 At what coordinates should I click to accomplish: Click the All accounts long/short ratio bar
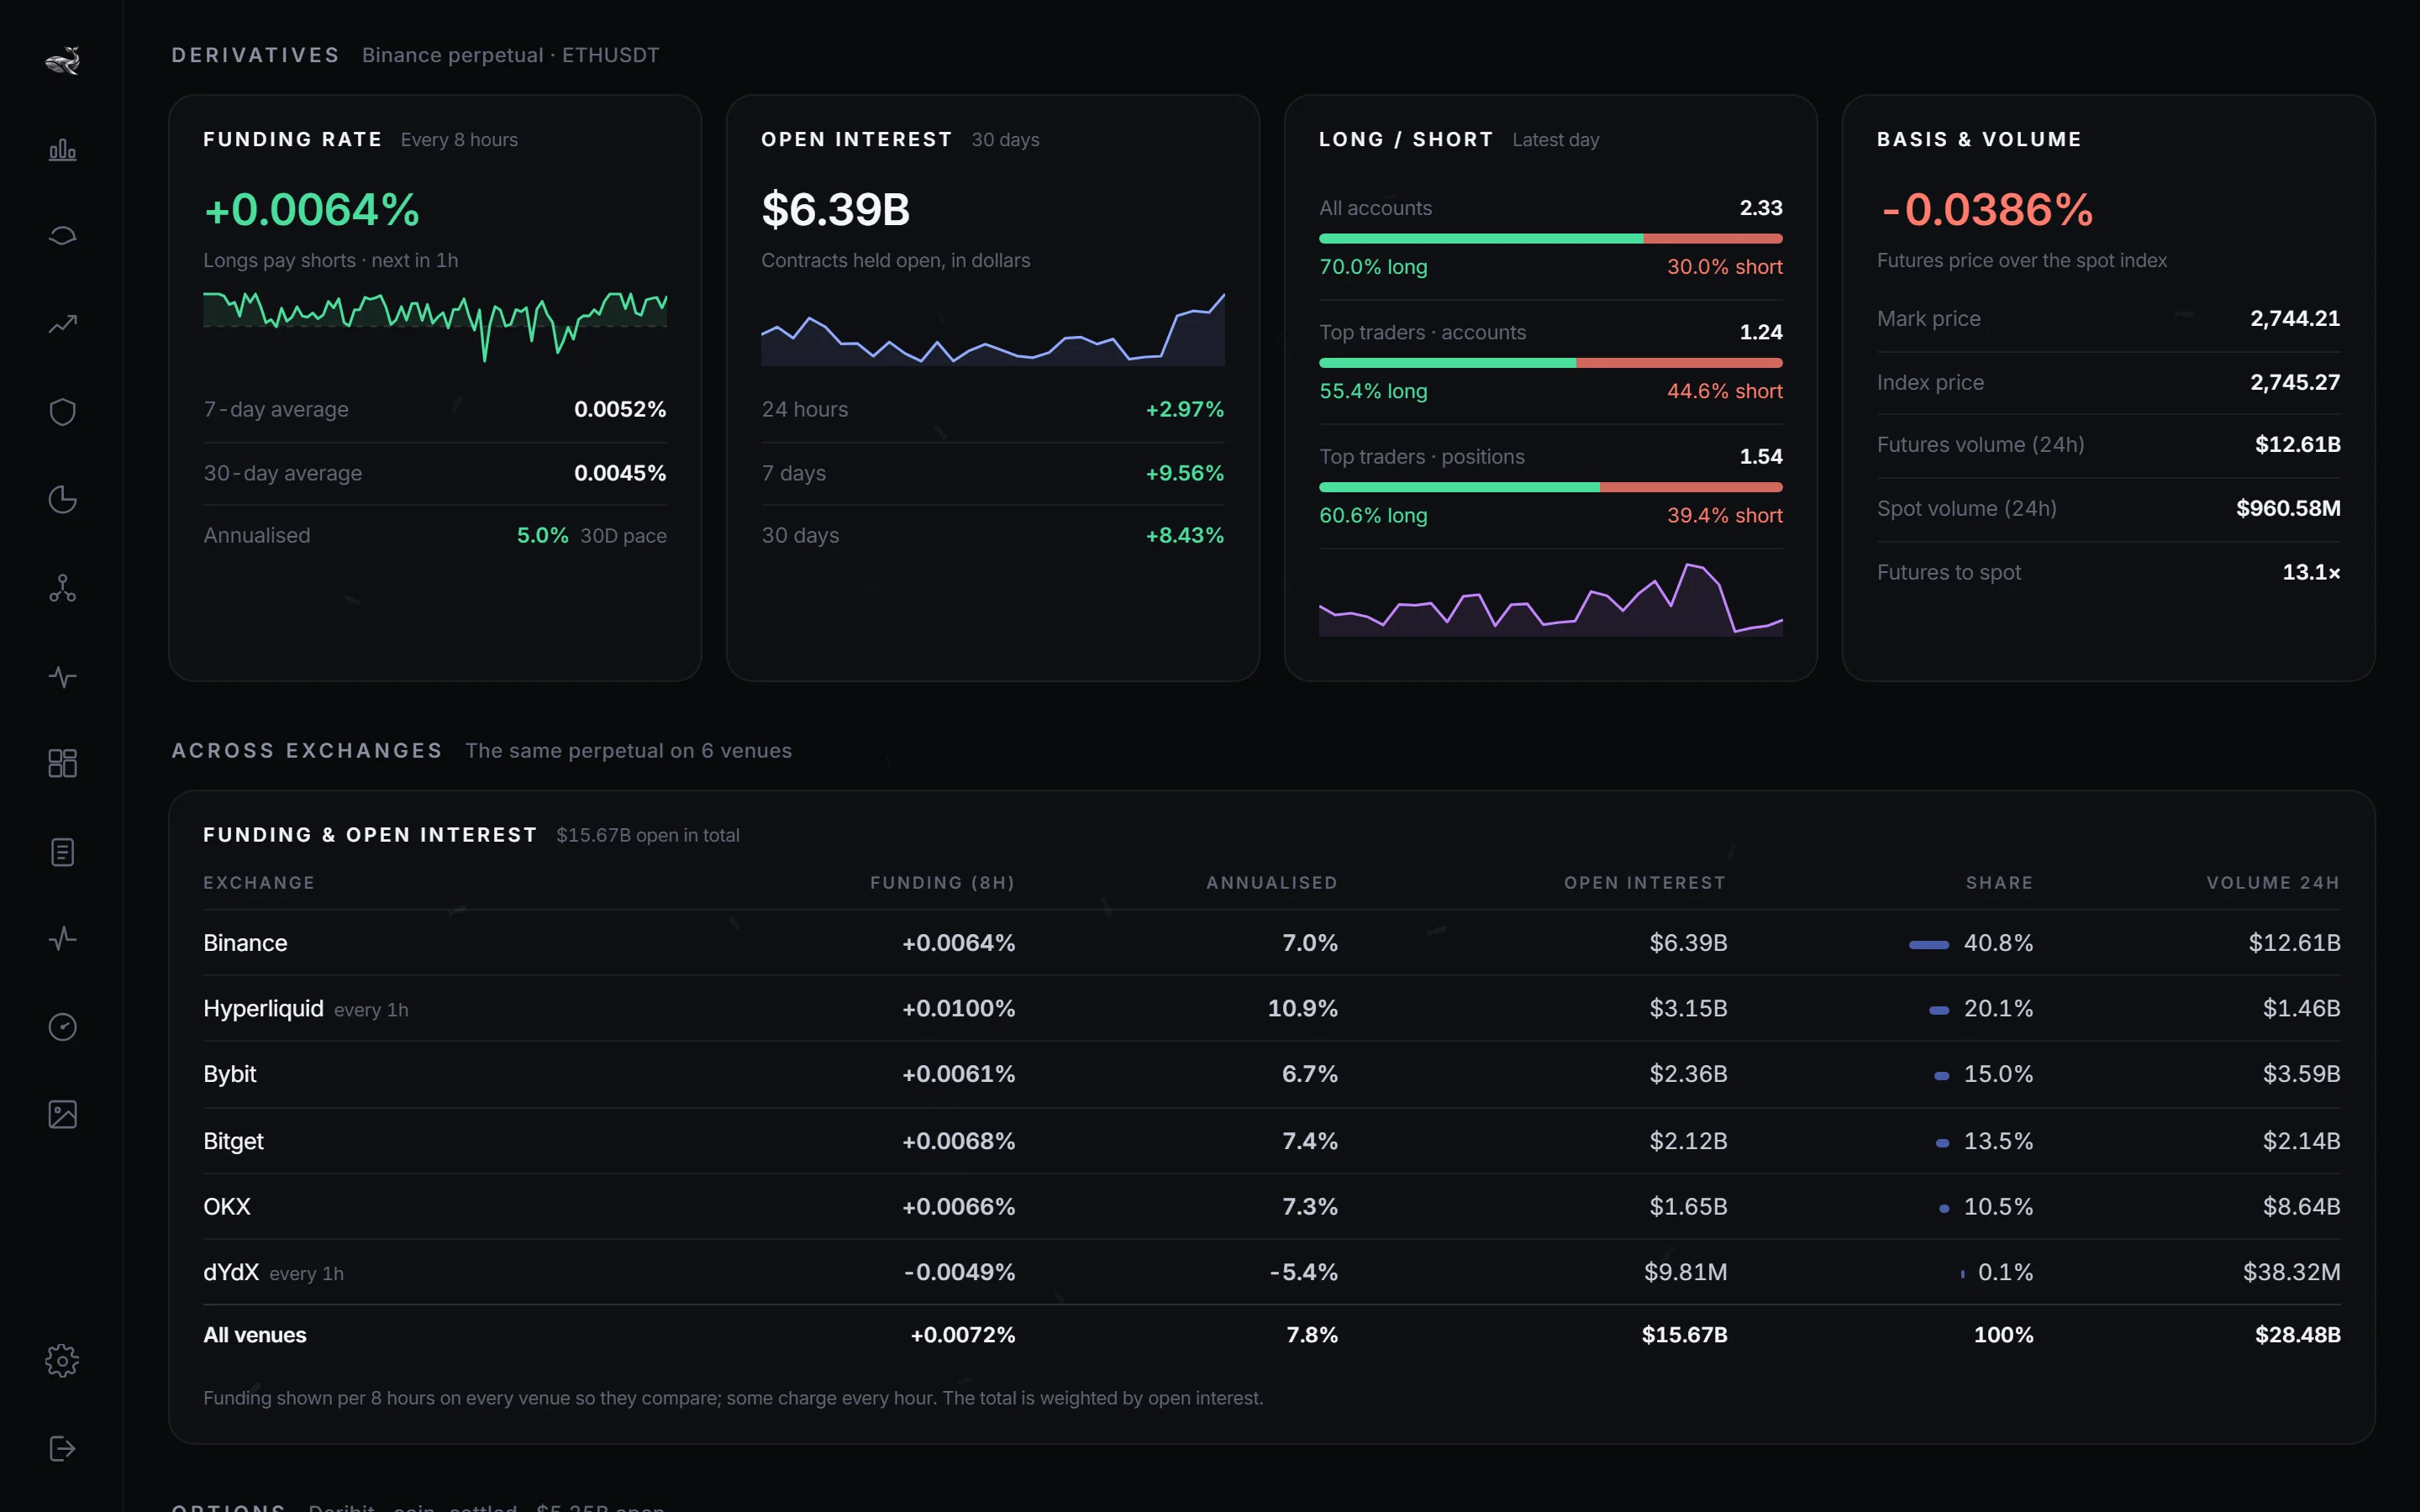pyautogui.click(x=1550, y=239)
